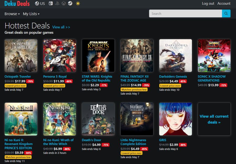Image resolution: width=236 pixels, height=164 pixels.
Task: Filter by PlayStation platform icon
Action: 57,3
